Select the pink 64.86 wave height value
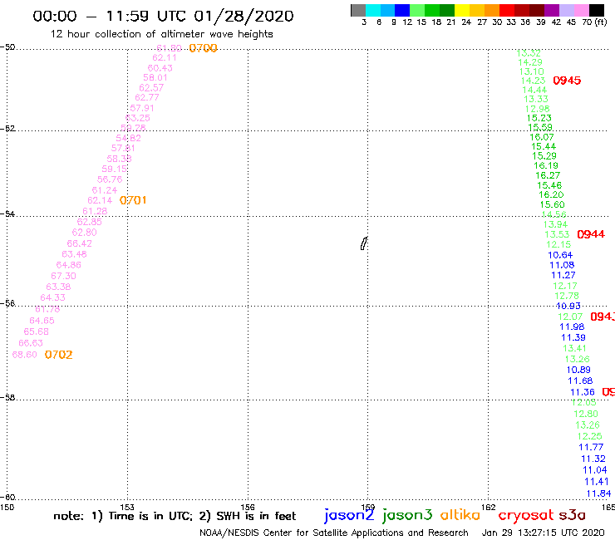Viewport: 615px width, 540px height. click(x=69, y=265)
